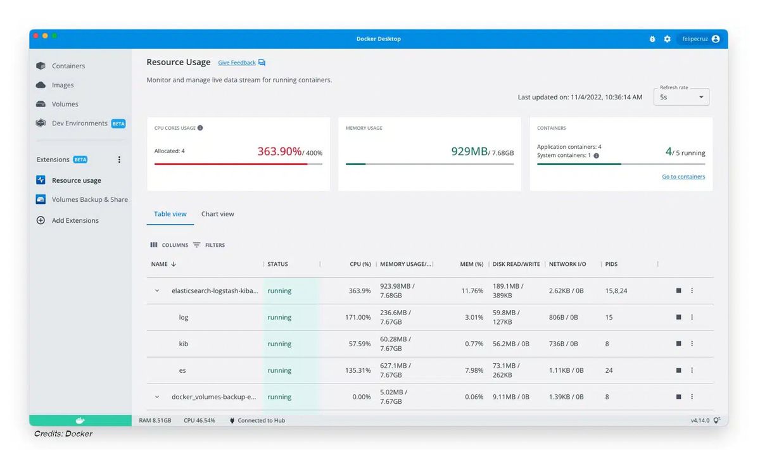Sort by NETWORK I/O column header
760x450 pixels.
567,264
